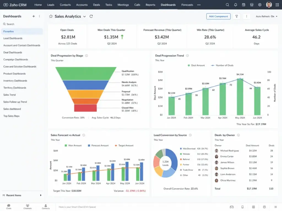Go to the Forecasts tab
Image resolution: width=282 pixels, height=211 pixels.
tap(187, 5)
